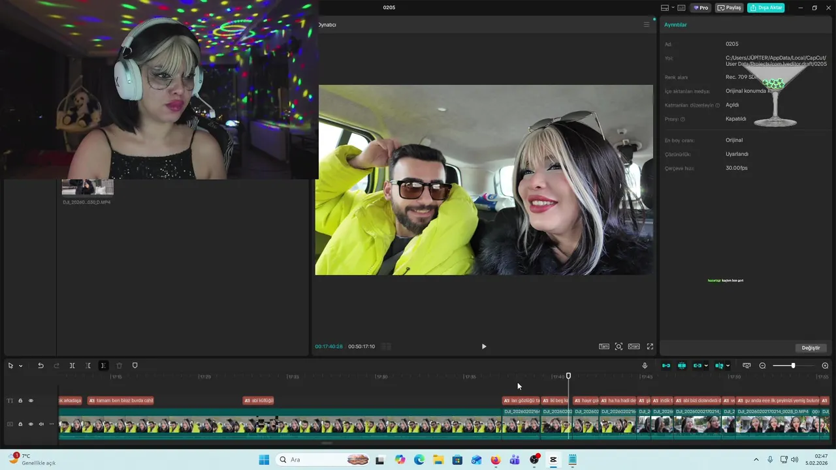Redo the last undone edit
The height and width of the screenshot is (470, 836).
pos(56,366)
